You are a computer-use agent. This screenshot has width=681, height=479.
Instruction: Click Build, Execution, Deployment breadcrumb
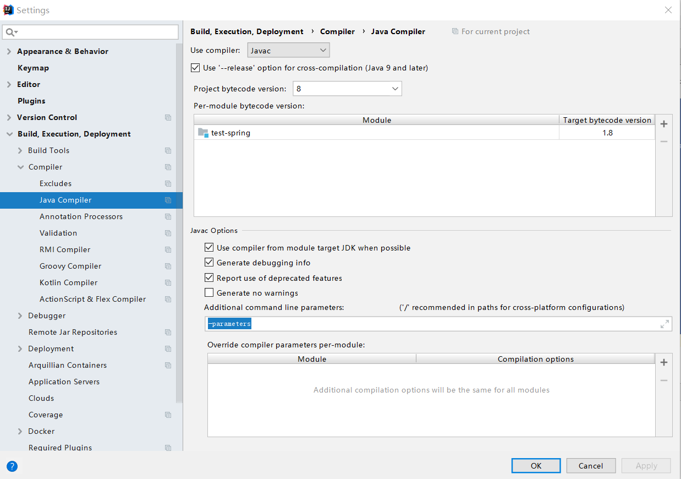pos(247,31)
